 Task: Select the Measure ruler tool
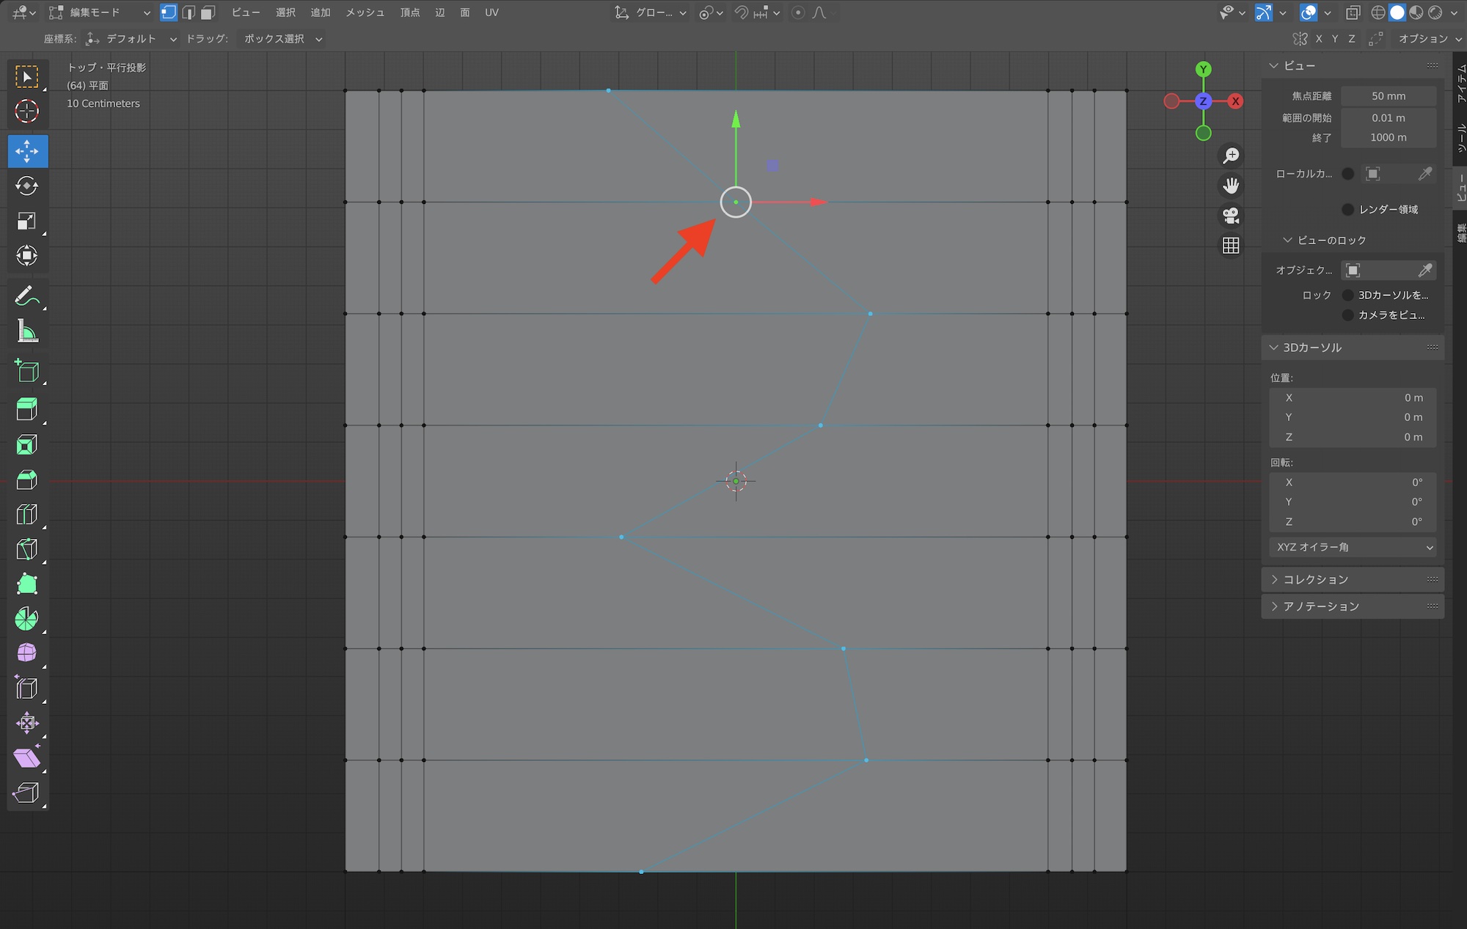coord(27,332)
